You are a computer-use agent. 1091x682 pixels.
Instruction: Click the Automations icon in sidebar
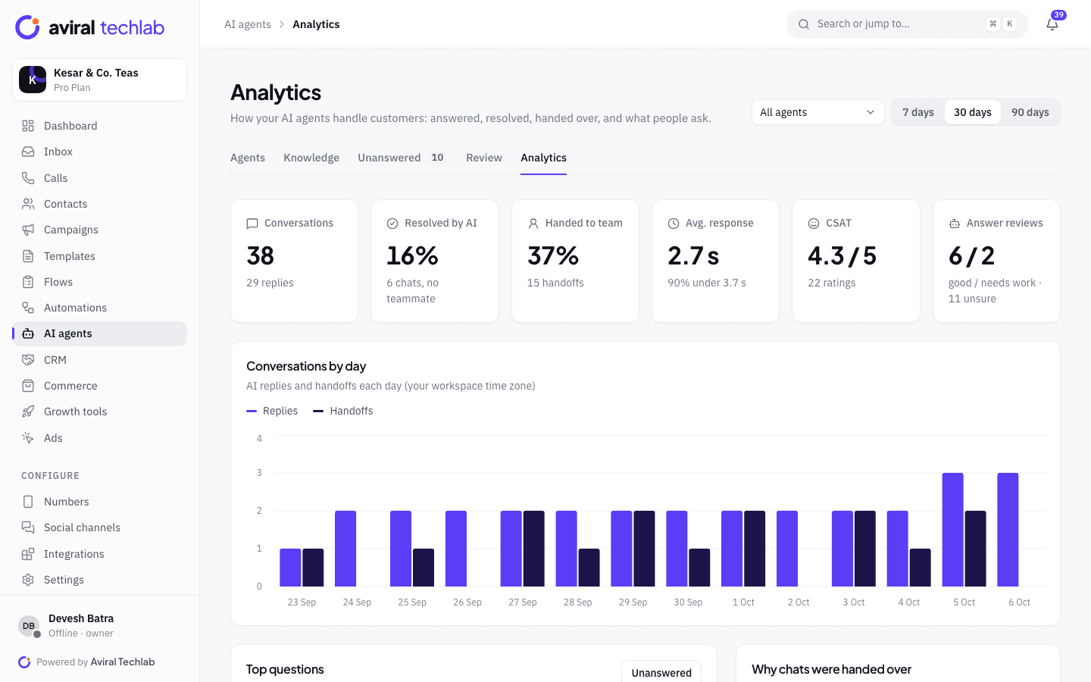pos(28,308)
